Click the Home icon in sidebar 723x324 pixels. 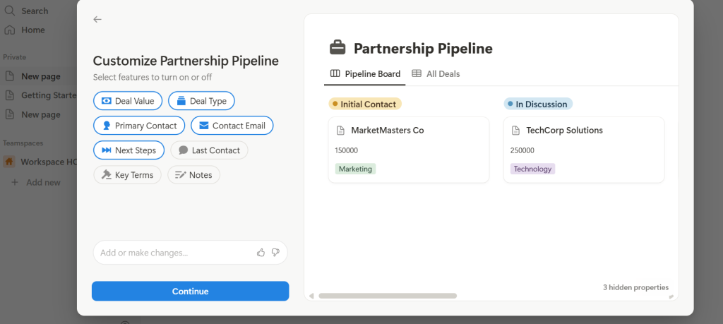(x=10, y=30)
